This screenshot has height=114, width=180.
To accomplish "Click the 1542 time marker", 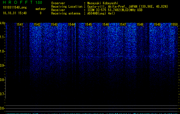I will (37, 25).
